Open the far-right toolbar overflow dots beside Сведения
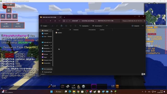Screen dimensions: 167x94 coord(143,26)
